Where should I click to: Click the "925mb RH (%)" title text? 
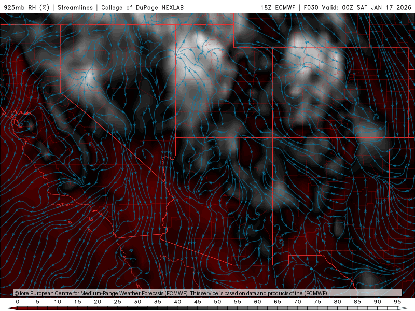tap(27, 7)
